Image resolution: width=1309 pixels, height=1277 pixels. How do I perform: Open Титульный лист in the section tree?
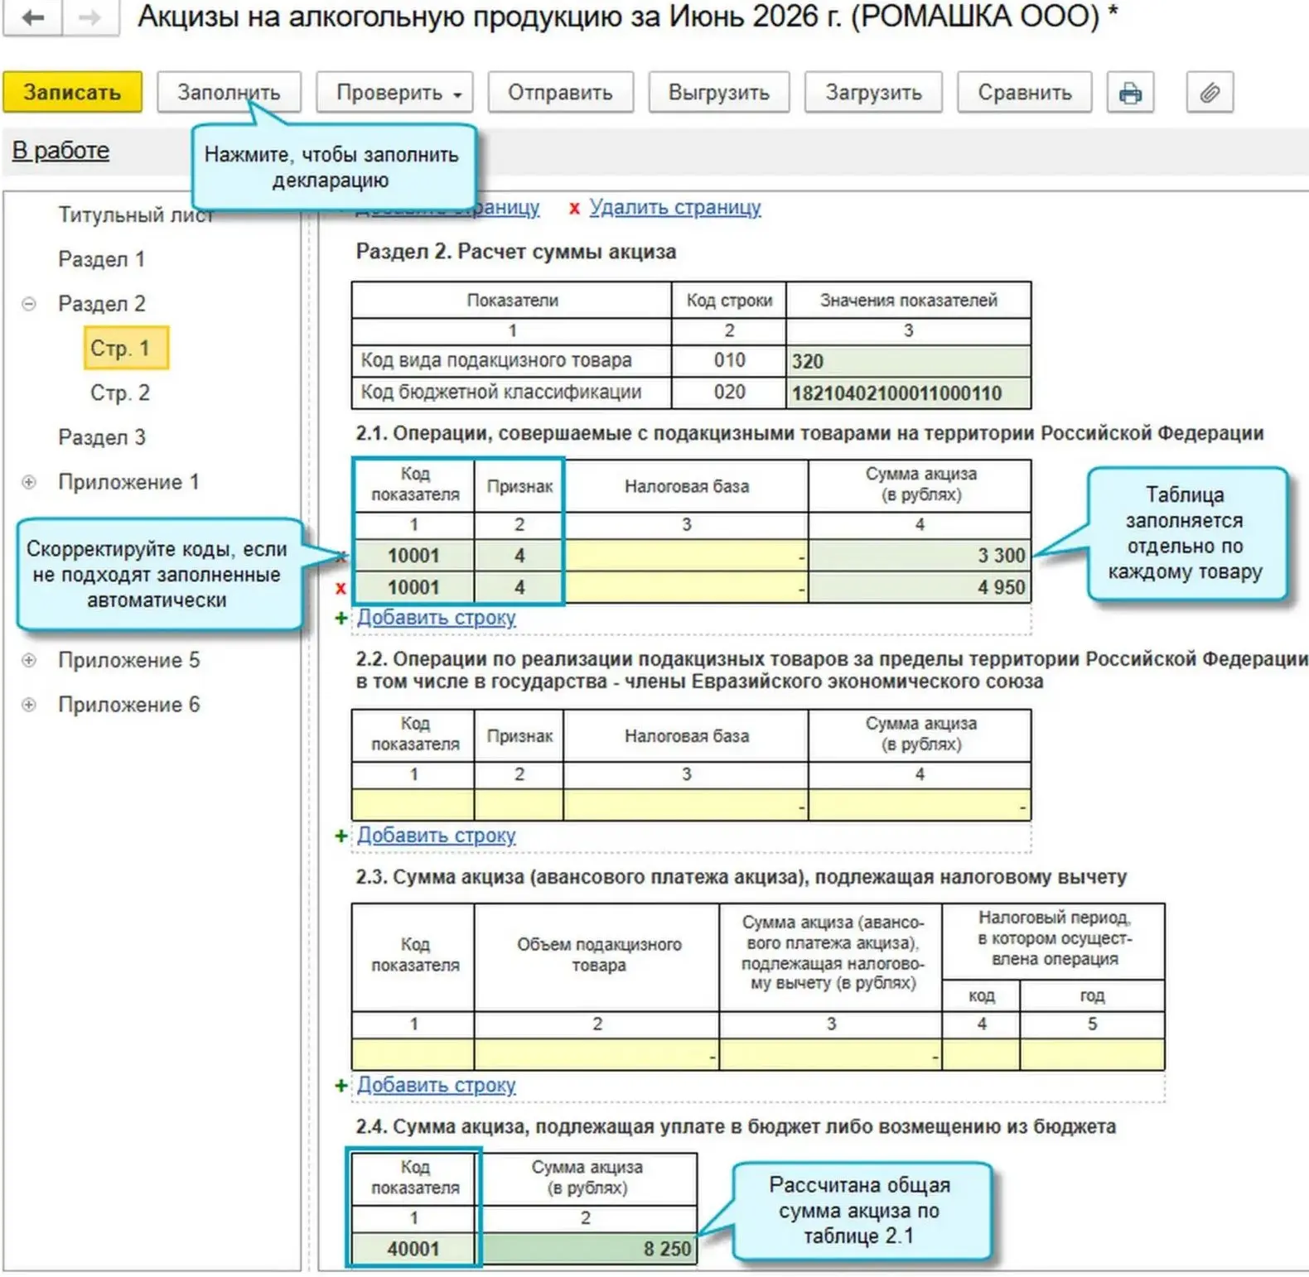135,215
